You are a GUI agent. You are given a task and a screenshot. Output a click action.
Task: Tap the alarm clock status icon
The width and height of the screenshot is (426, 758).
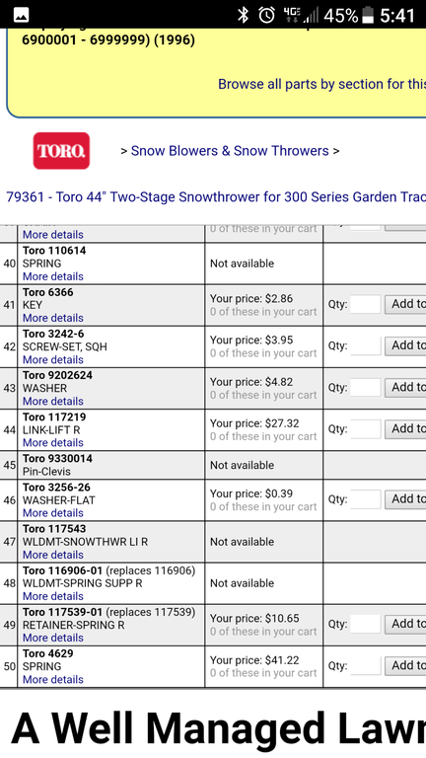(x=266, y=15)
